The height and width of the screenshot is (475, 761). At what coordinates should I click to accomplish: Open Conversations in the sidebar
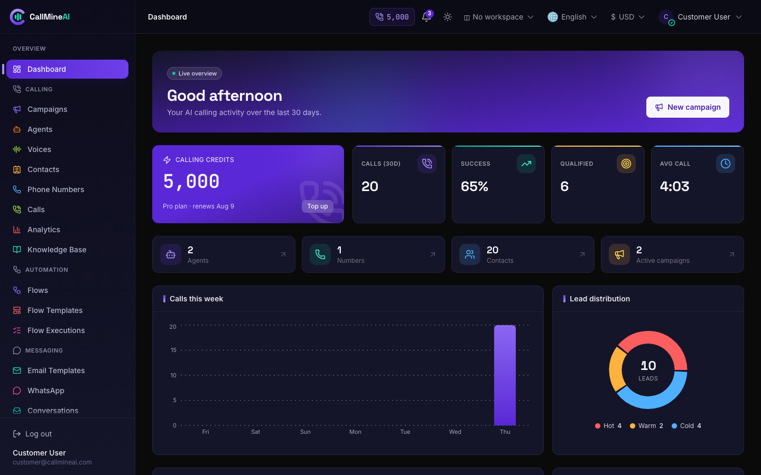(67, 411)
